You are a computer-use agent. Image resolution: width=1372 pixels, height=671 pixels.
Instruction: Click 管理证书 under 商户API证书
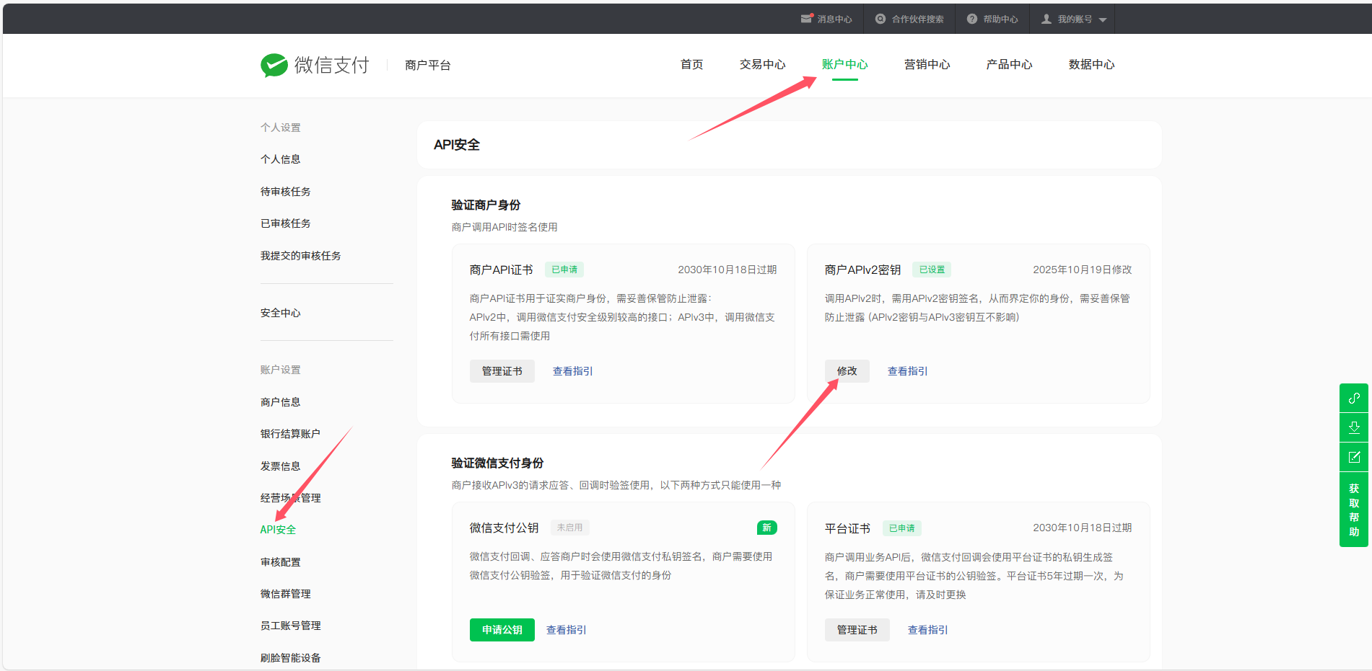[502, 371]
